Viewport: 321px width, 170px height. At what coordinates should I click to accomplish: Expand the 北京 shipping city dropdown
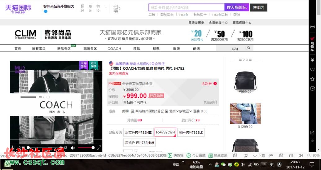174,111
